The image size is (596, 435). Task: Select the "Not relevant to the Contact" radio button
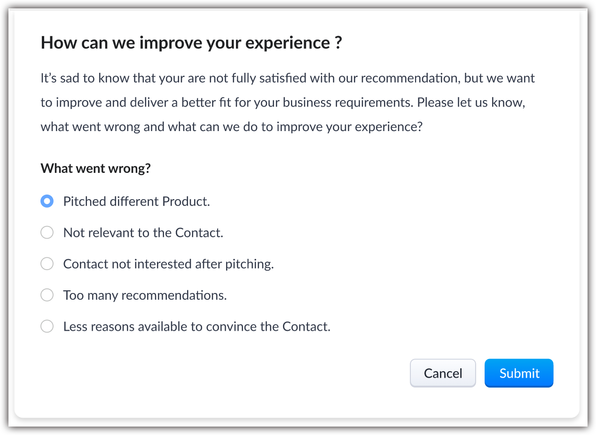coord(47,233)
